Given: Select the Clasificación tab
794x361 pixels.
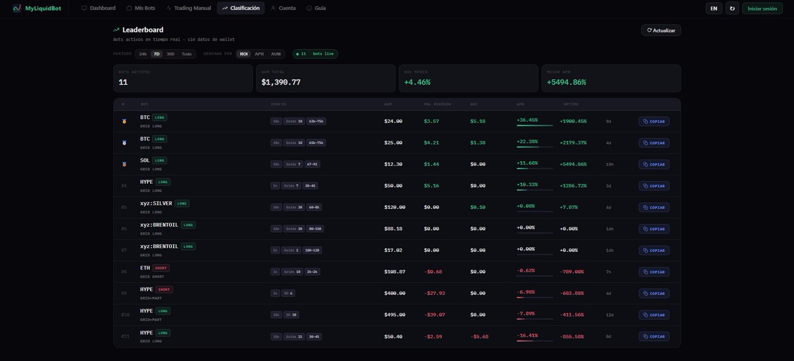Looking at the screenshot, I should (241, 8).
